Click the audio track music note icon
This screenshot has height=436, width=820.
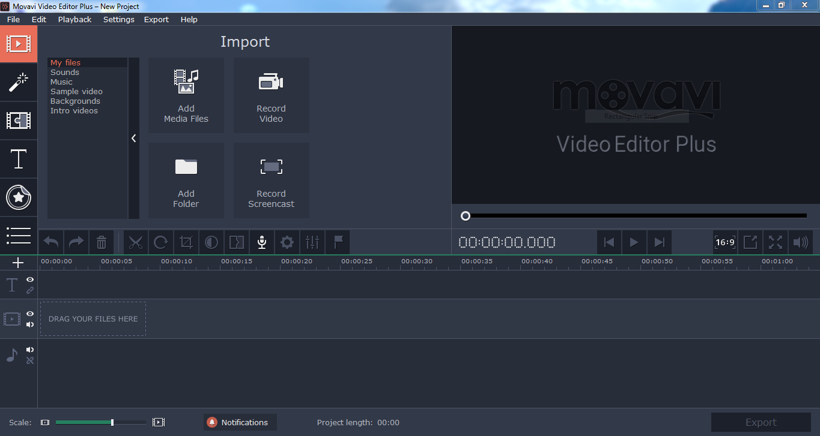[12, 355]
